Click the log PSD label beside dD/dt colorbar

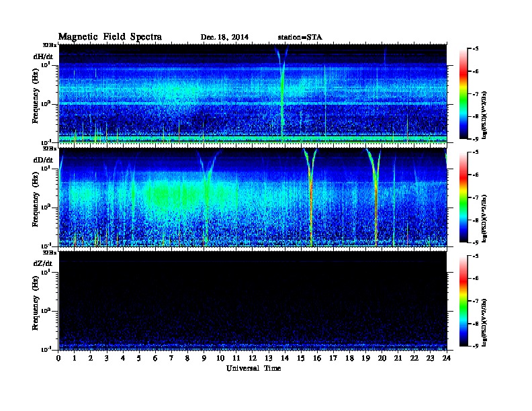(x=484, y=218)
